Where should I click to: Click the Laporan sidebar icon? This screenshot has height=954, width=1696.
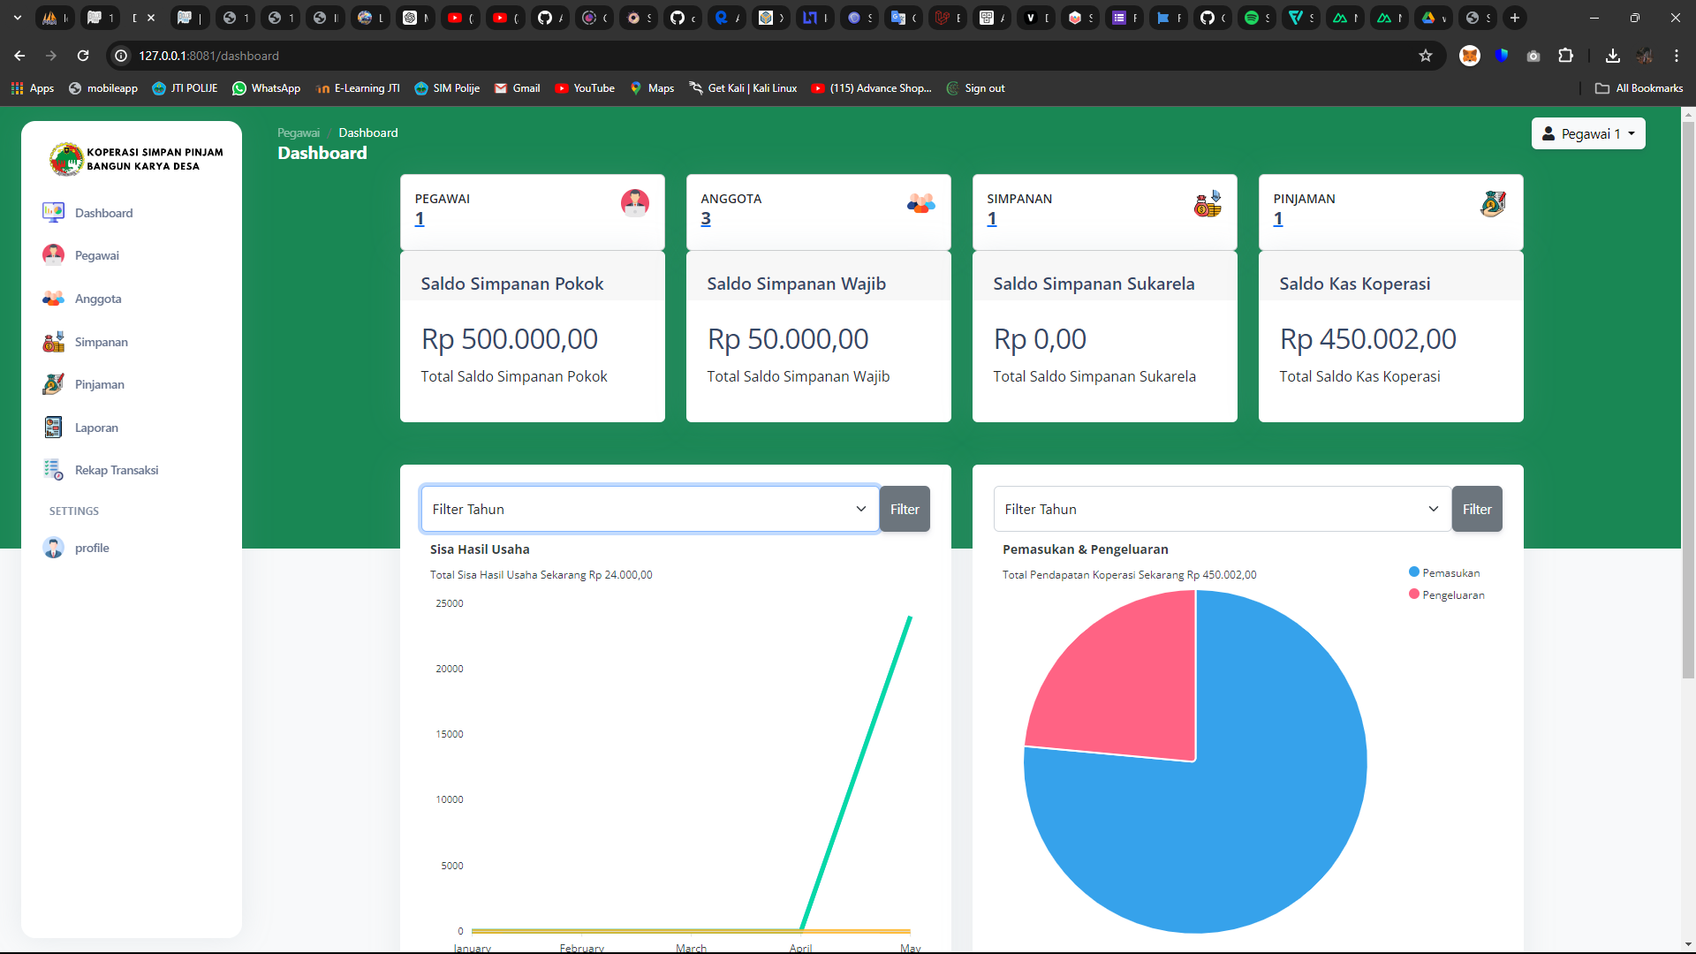click(x=53, y=428)
